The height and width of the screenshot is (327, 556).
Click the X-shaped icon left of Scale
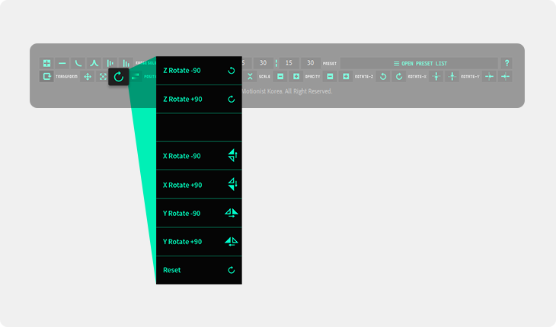250,77
